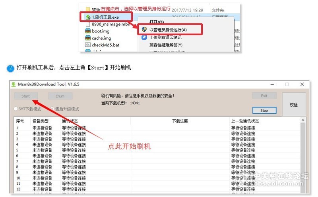Choose 打开(O) in the context menu

[x=157, y=22]
